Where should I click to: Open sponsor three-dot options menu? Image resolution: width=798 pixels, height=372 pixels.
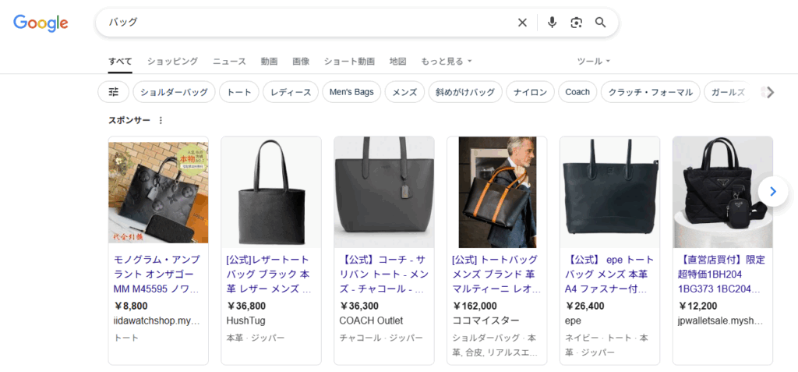161,120
